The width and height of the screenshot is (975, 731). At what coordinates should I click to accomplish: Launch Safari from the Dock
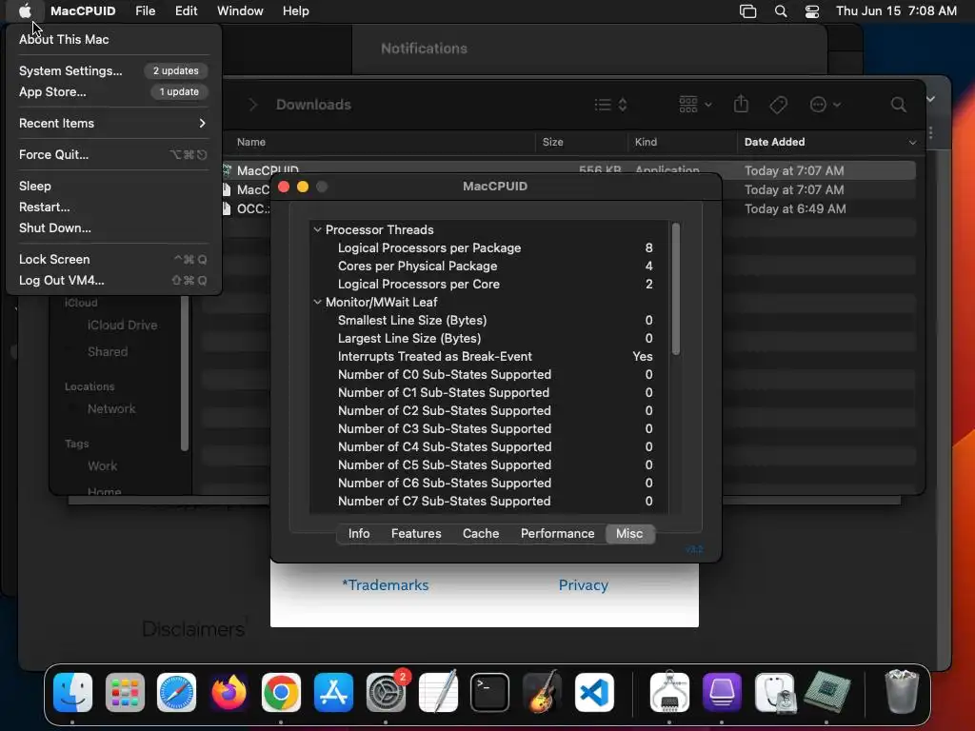(x=176, y=692)
